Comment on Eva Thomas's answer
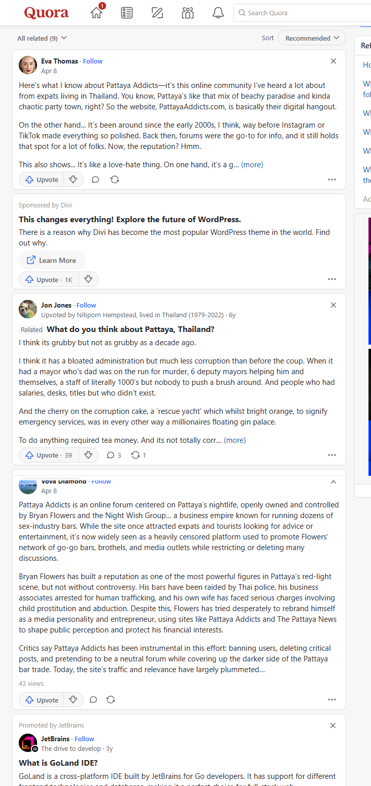The image size is (371, 786). click(x=95, y=179)
